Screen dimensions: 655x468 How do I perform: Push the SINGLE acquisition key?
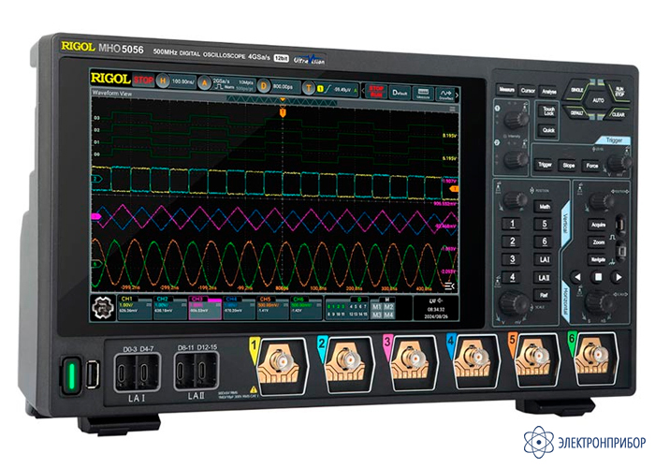[x=576, y=91]
